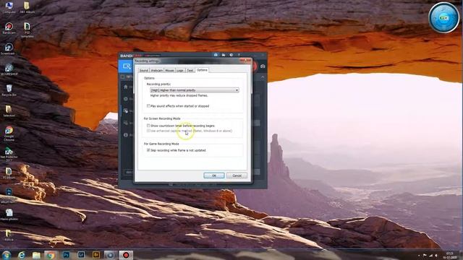Open the Computer desktop icon
This screenshot has width=463, height=260.
click(9, 7)
